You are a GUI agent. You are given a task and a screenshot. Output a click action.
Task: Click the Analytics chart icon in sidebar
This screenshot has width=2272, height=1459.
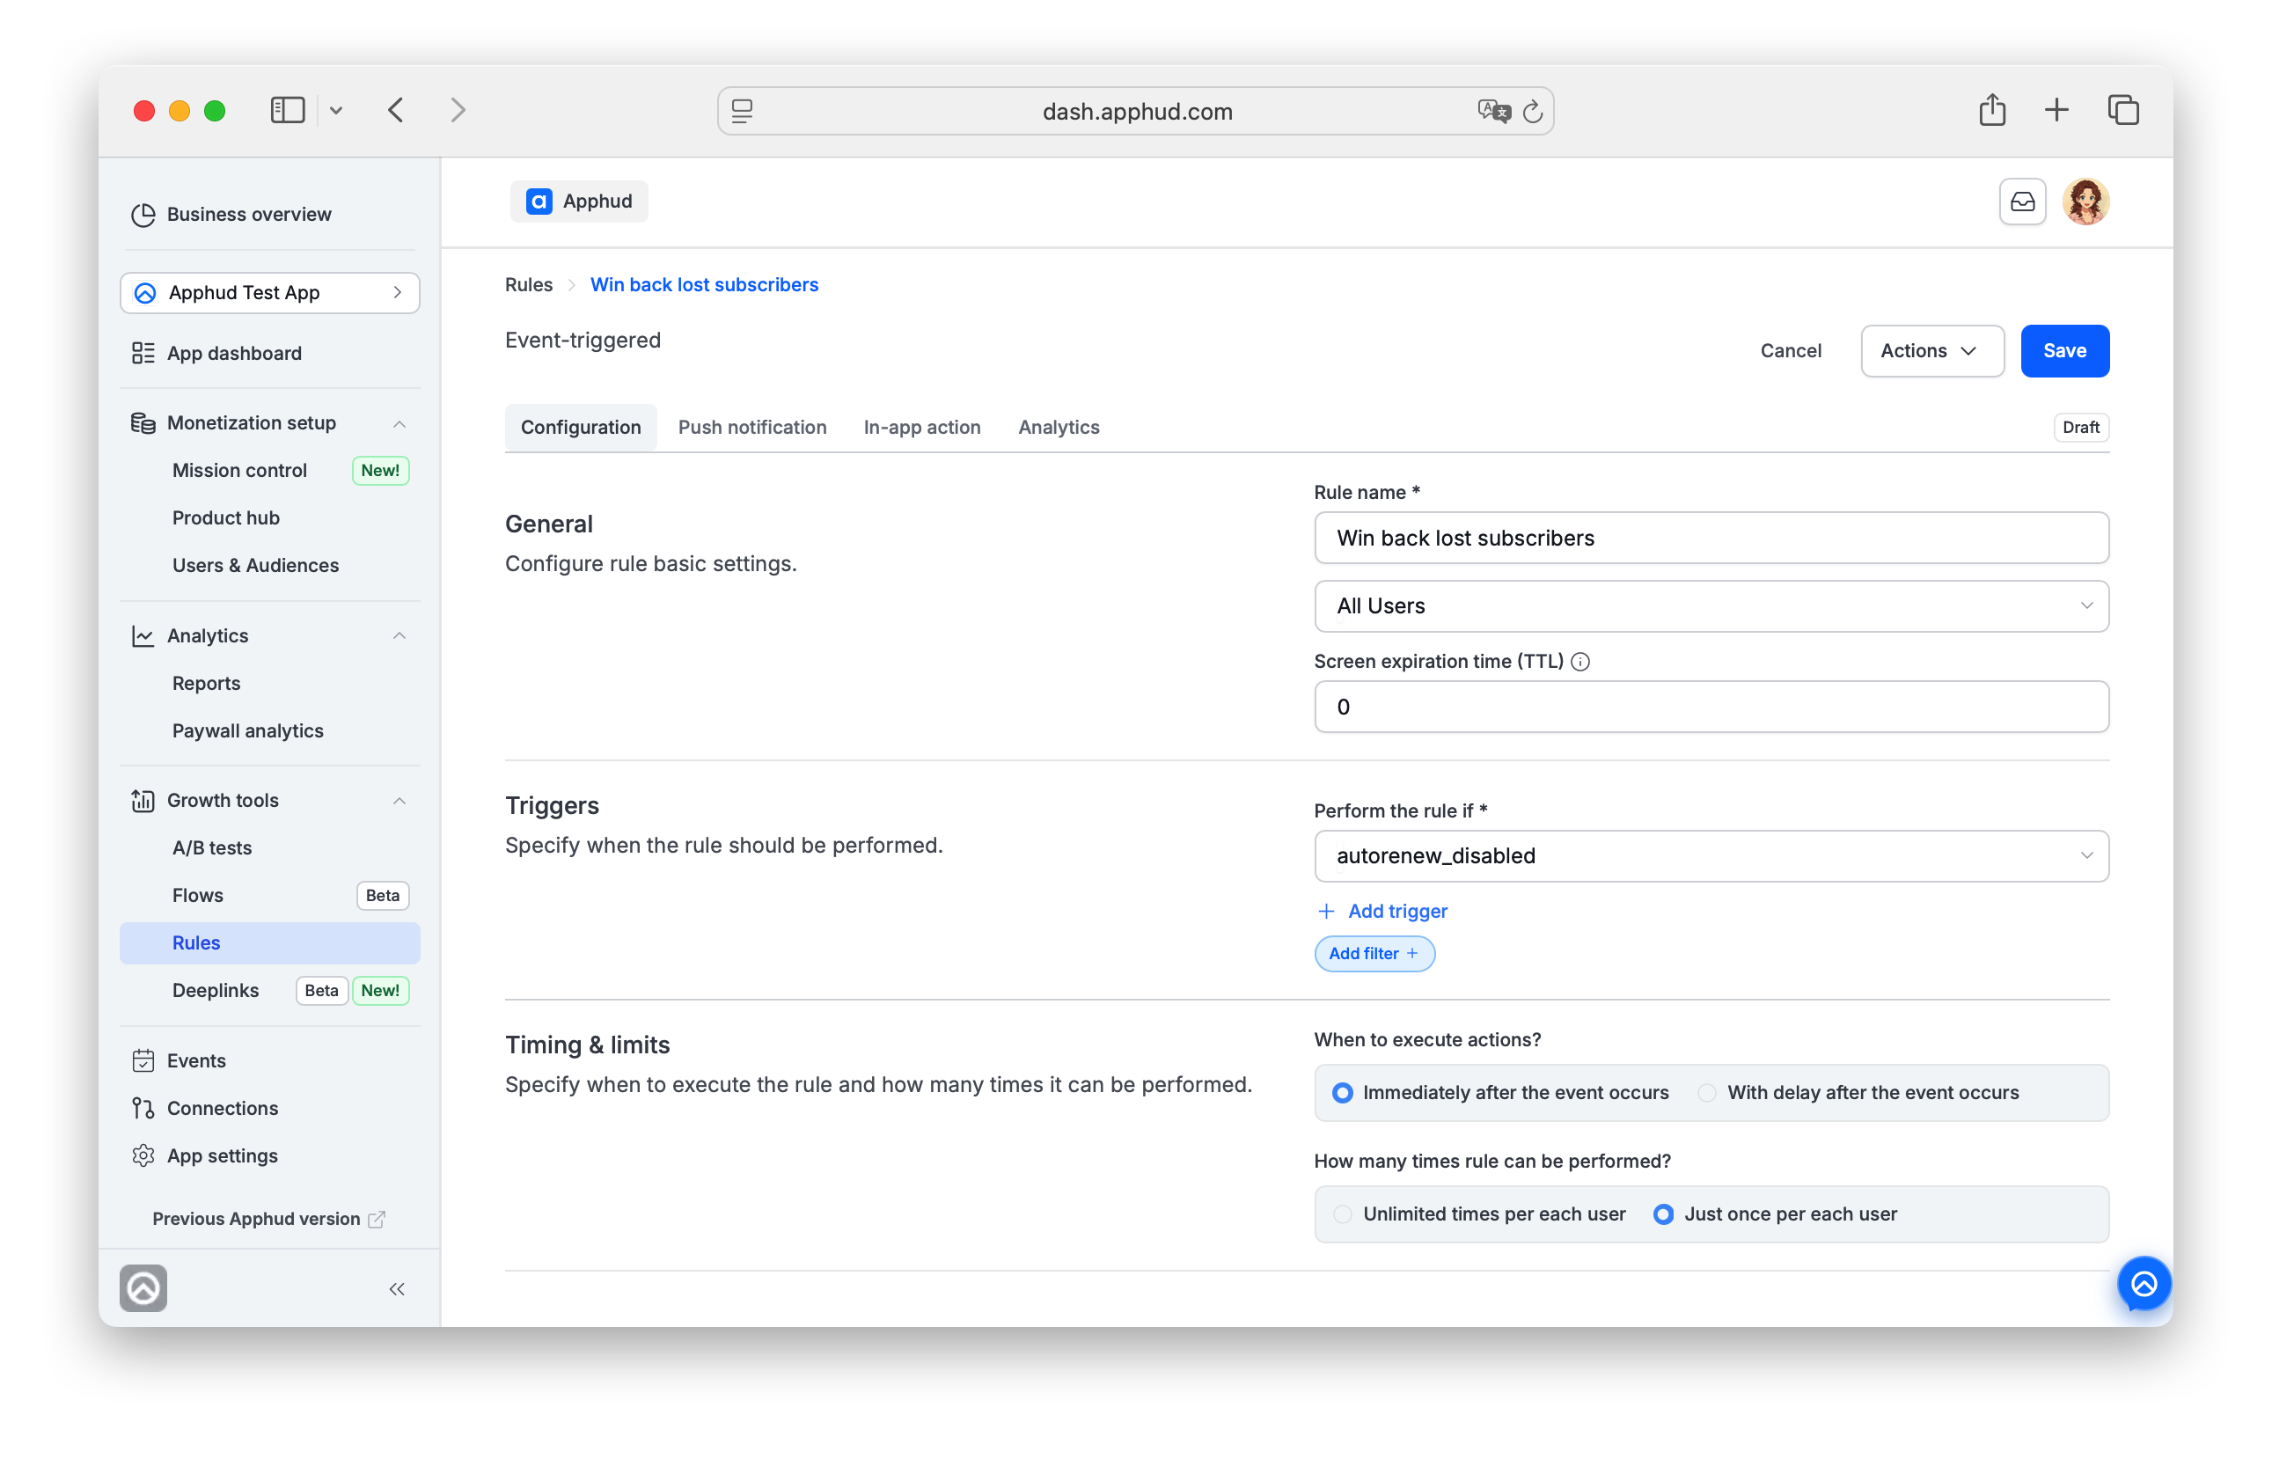(143, 635)
